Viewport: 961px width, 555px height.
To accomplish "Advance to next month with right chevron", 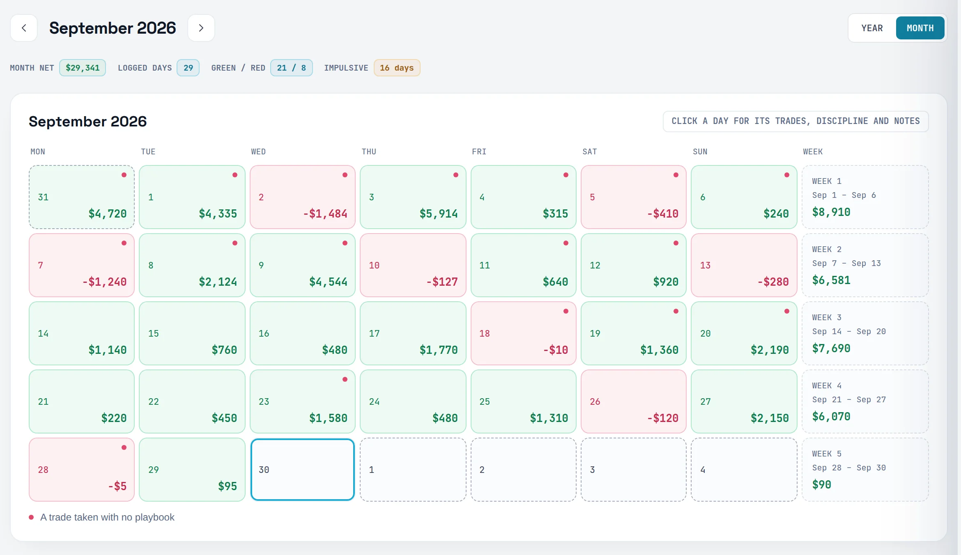I will pos(201,28).
